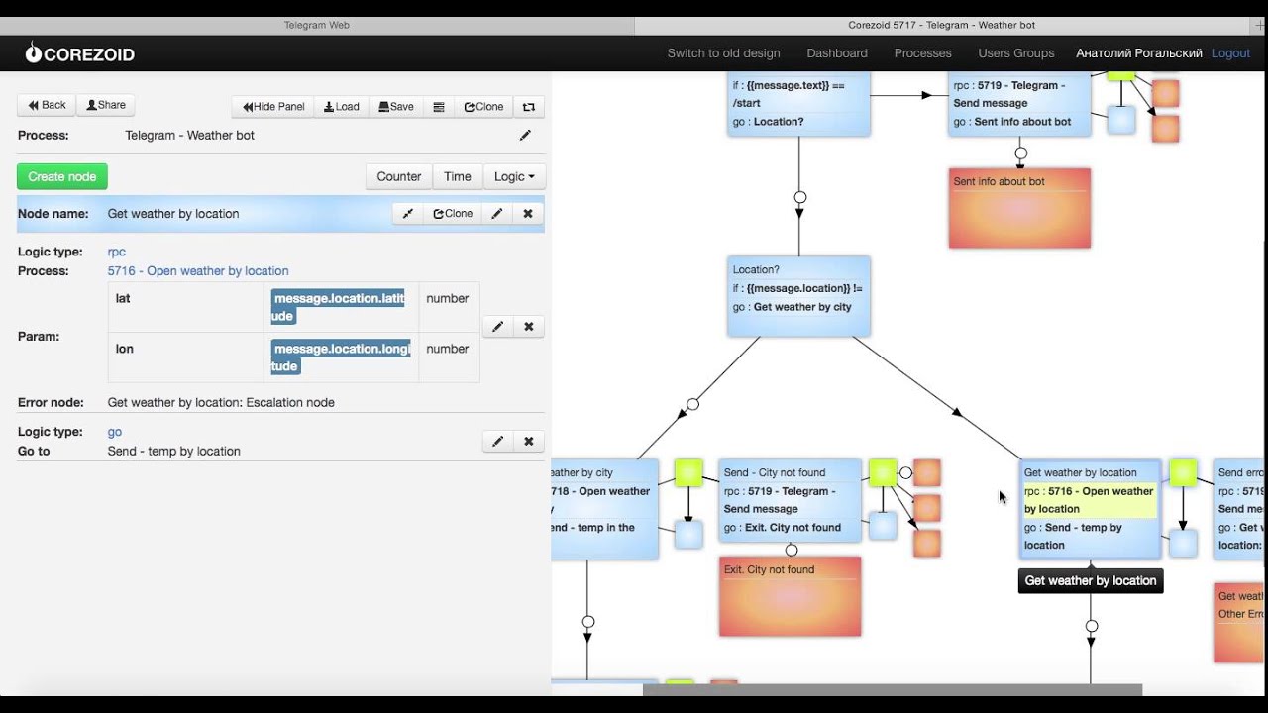
Task: Edit node name with pencil in Node name row
Action: (x=497, y=213)
